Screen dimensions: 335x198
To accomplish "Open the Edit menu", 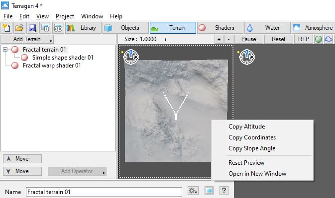I will (x=24, y=16).
